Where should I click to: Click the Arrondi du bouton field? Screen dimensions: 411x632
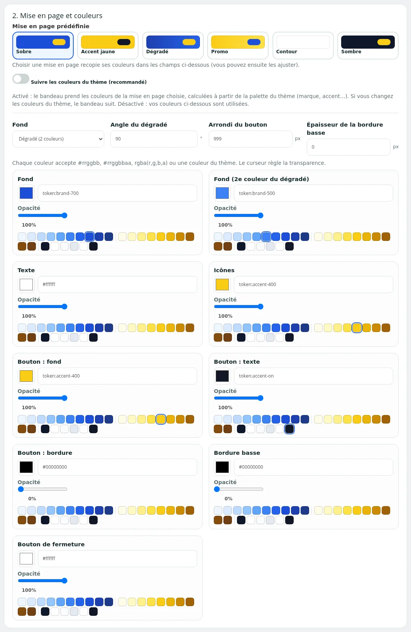pos(250,139)
